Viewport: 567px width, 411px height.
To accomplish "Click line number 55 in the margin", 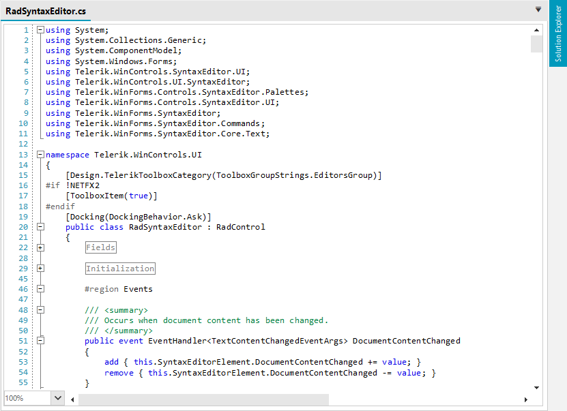I will pos(23,382).
